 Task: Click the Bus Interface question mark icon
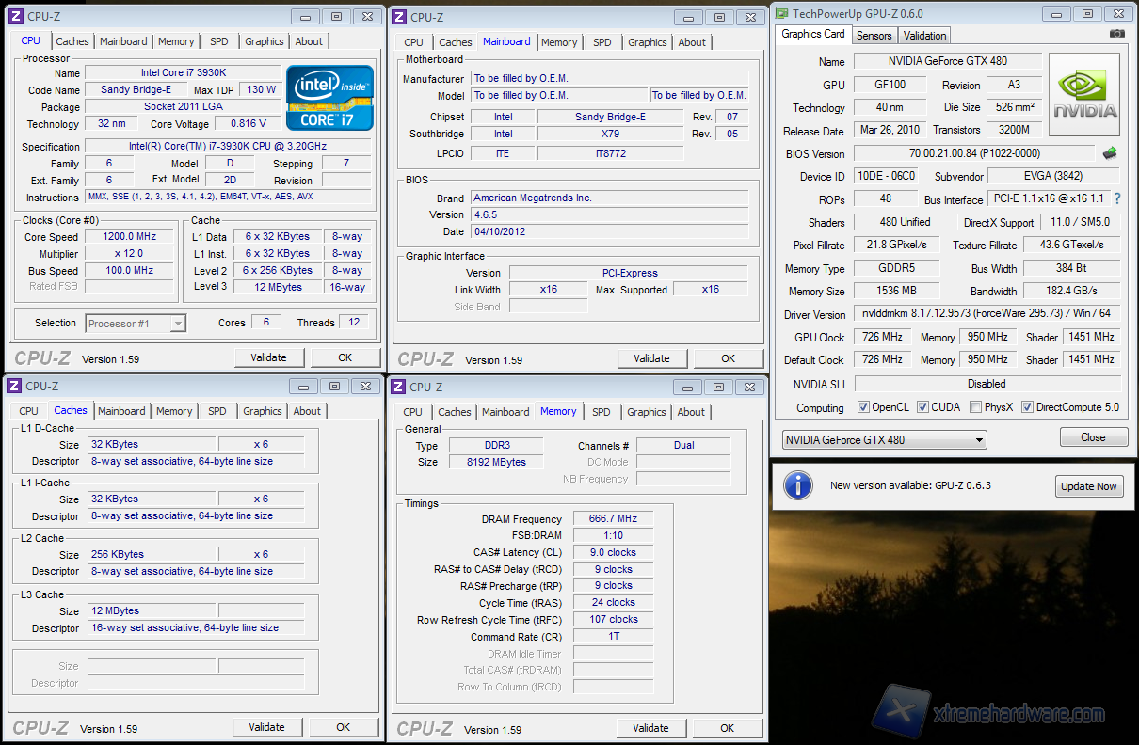point(1117,199)
